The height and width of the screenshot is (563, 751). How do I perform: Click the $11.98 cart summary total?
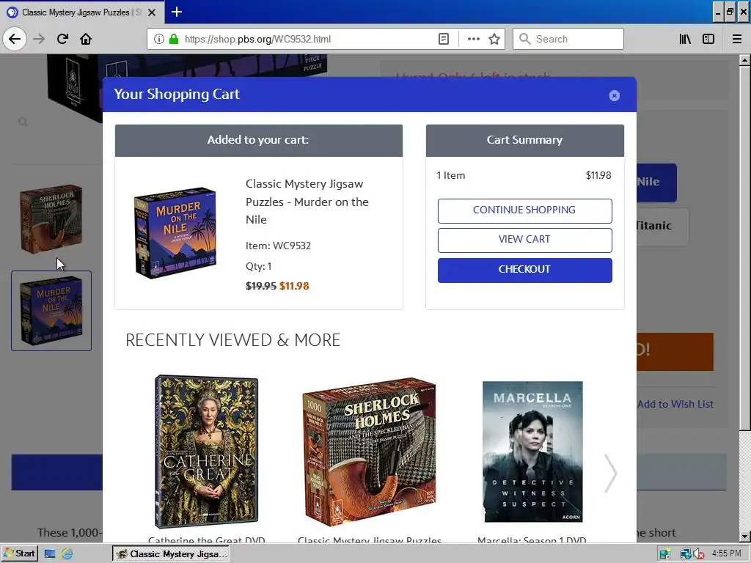pos(598,175)
